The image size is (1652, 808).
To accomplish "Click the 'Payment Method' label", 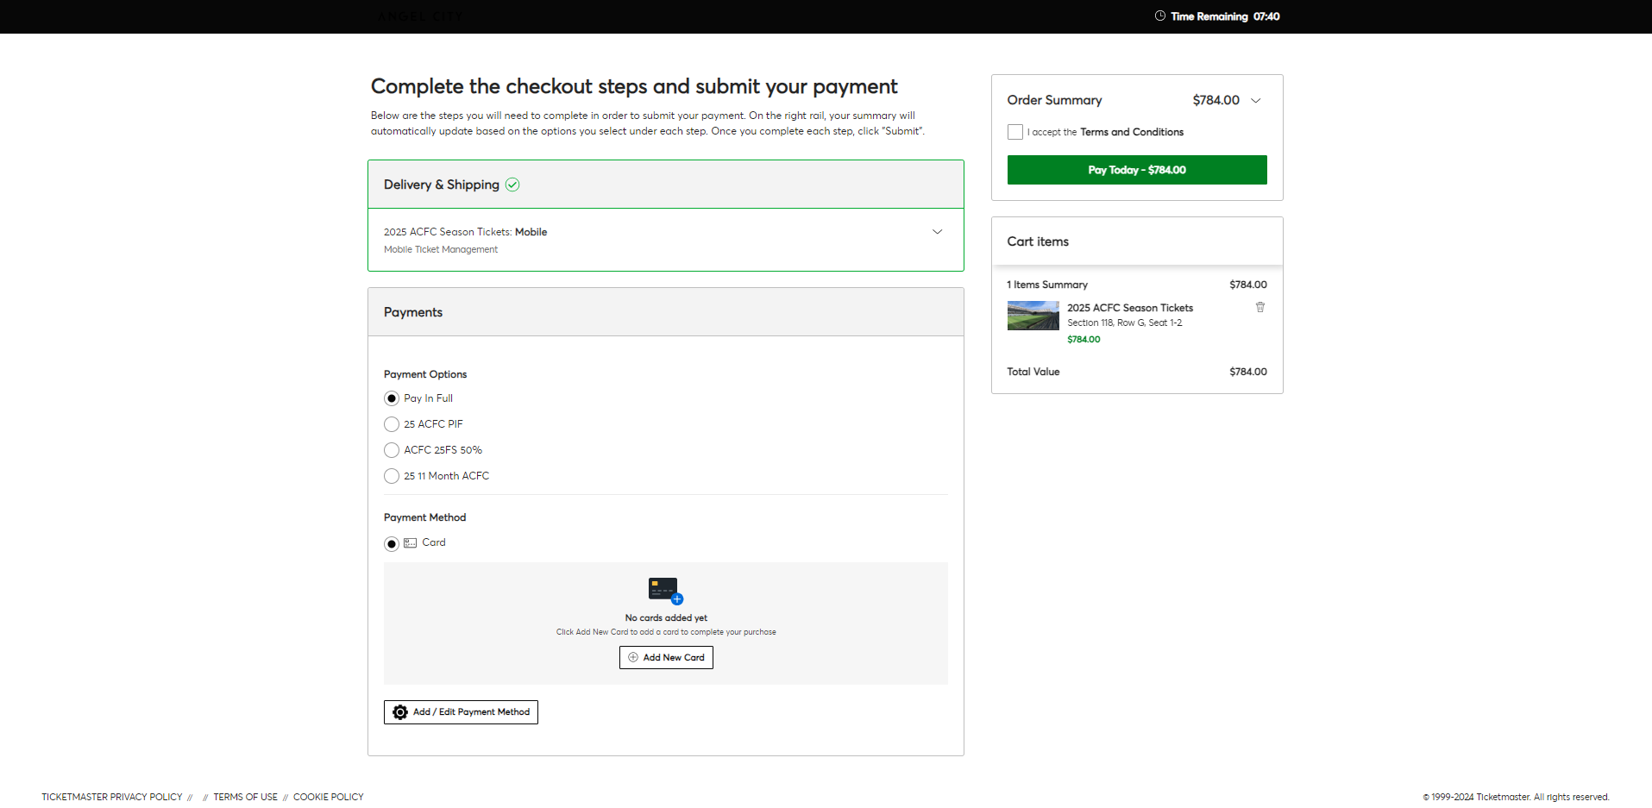I will coord(424,517).
